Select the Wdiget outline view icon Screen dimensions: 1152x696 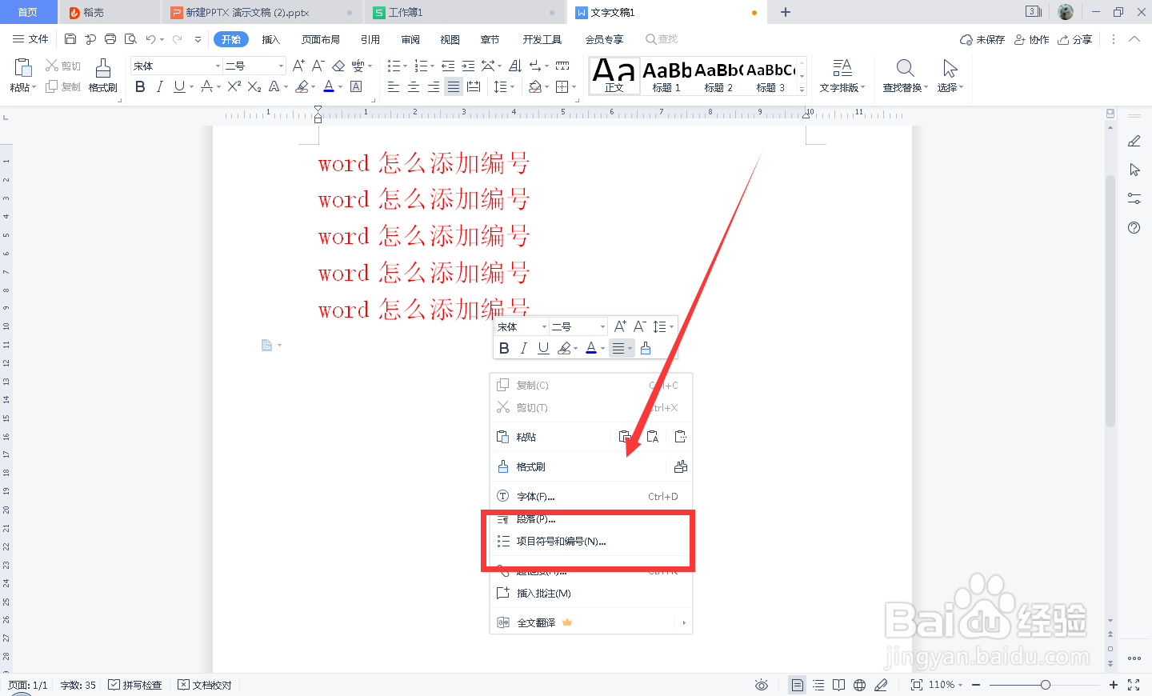click(x=818, y=685)
